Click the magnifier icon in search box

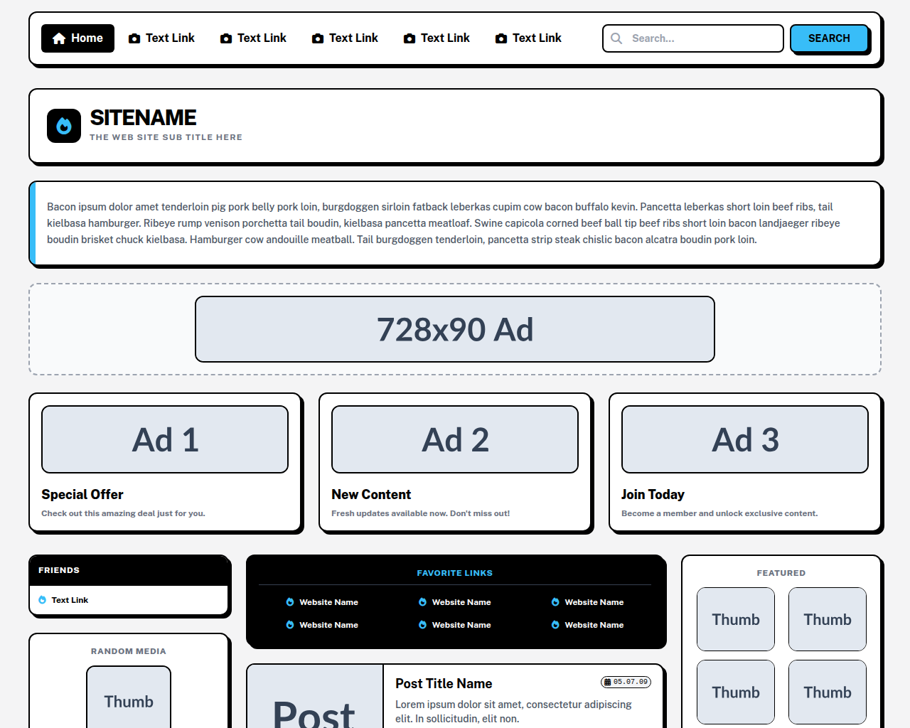coord(617,38)
